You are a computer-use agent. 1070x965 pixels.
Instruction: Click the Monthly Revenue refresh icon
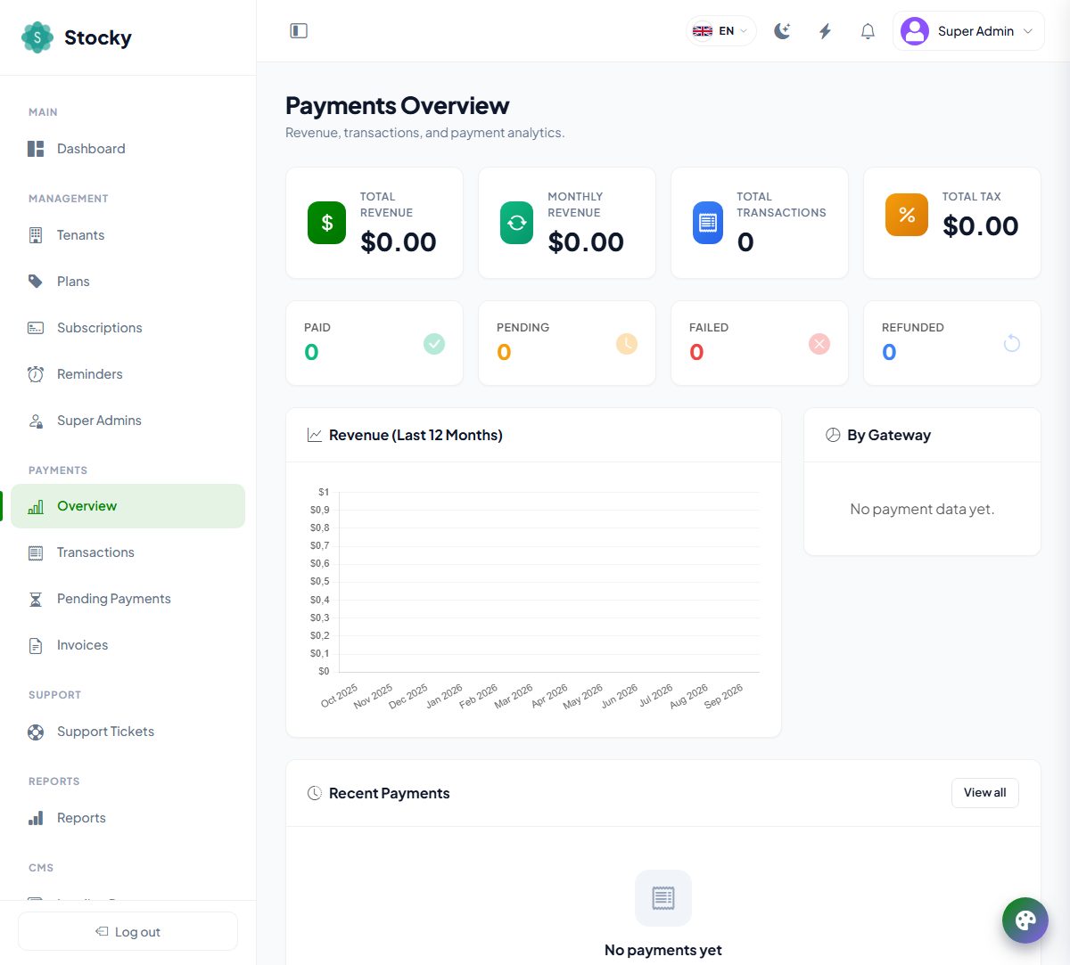point(517,223)
